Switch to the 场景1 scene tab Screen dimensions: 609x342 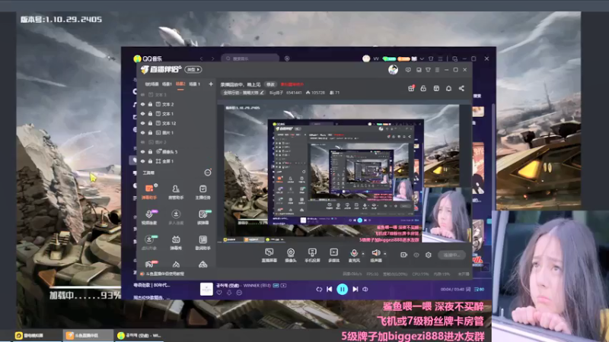click(x=167, y=84)
